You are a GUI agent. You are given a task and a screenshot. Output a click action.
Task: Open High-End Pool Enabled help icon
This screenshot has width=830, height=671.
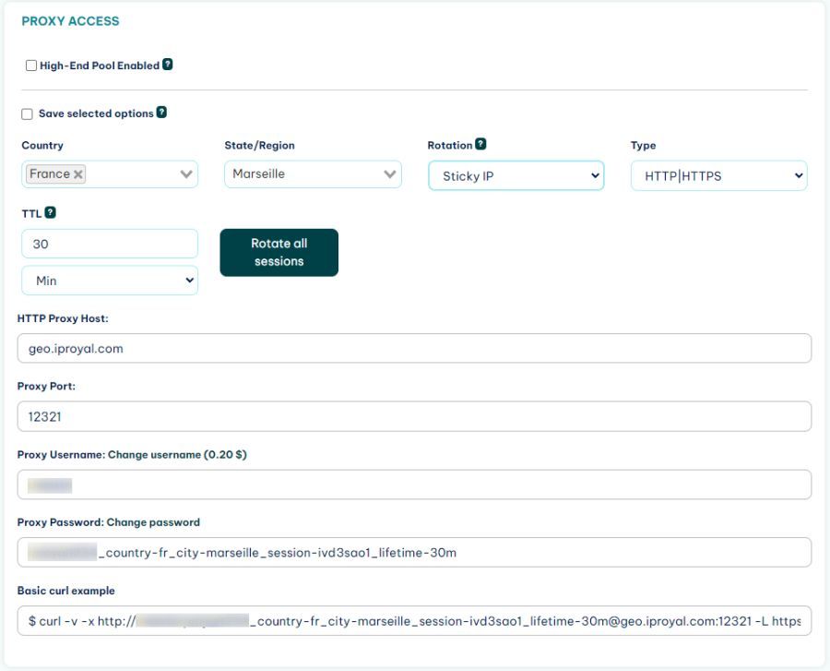(x=167, y=64)
